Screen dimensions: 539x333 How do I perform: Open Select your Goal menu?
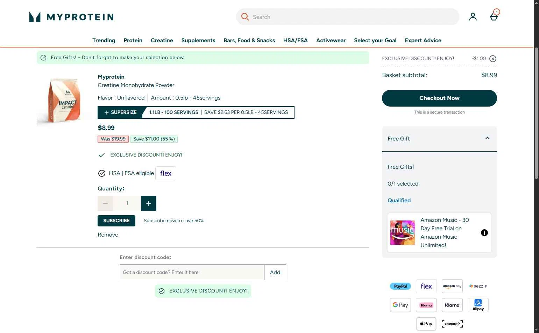pyautogui.click(x=375, y=41)
